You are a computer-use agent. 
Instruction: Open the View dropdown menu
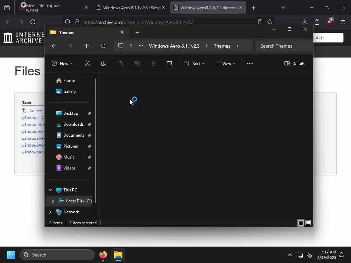225,63
